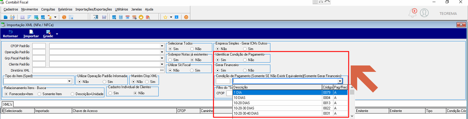Click the blue sorted-lines list toolbar icon
The image size is (468, 119).
coord(29,17)
